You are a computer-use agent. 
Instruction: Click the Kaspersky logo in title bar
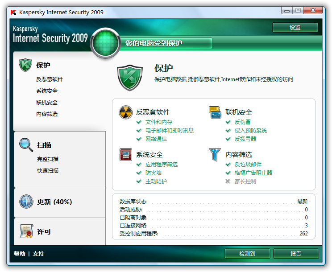click(13, 12)
